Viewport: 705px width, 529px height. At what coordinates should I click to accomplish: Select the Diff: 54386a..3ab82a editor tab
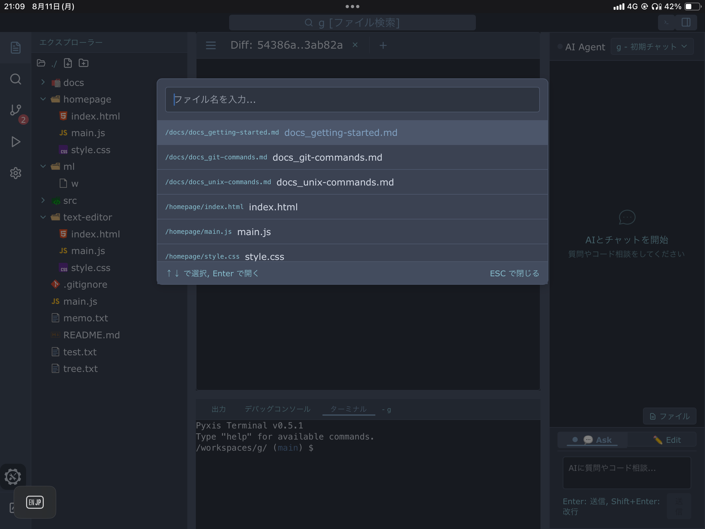pyautogui.click(x=287, y=45)
